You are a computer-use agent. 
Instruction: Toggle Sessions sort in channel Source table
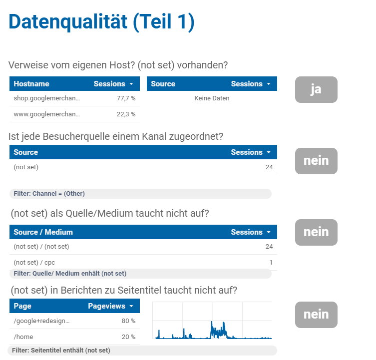pyautogui.click(x=269, y=152)
